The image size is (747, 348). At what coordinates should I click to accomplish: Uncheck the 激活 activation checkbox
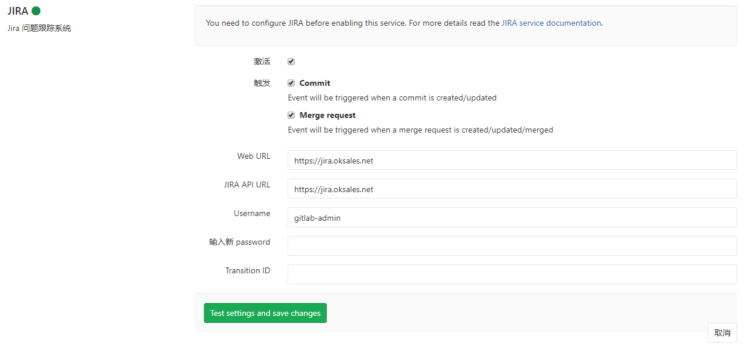(290, 61)
